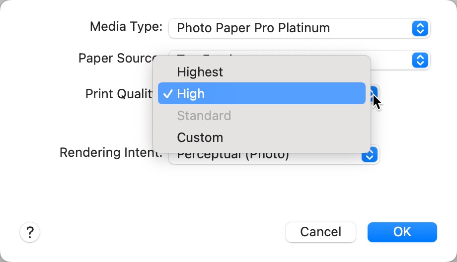Image resolution: width=457 pixels, height=262 pixels.
Task: Click the Paper Source blue chevron arrows
Action: point(420,60)
